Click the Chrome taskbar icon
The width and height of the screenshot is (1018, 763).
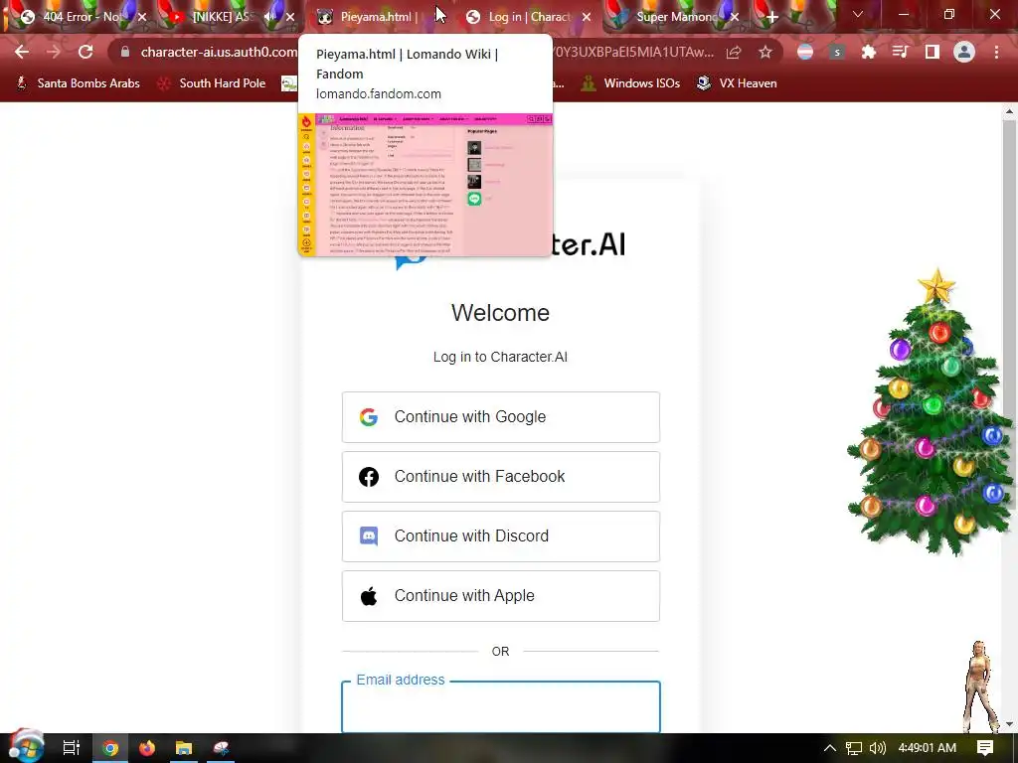[110, 748]
